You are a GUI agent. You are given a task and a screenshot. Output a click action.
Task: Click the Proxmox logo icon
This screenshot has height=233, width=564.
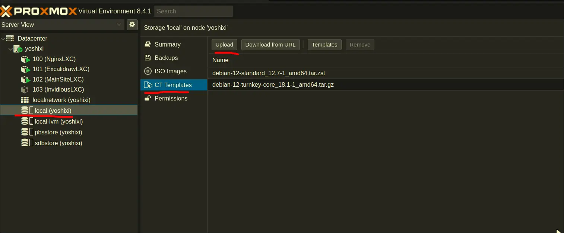click(x=6, y=11)
